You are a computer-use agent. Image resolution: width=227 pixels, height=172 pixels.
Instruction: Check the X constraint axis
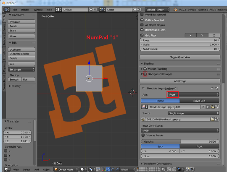click(x=5, y=151)
